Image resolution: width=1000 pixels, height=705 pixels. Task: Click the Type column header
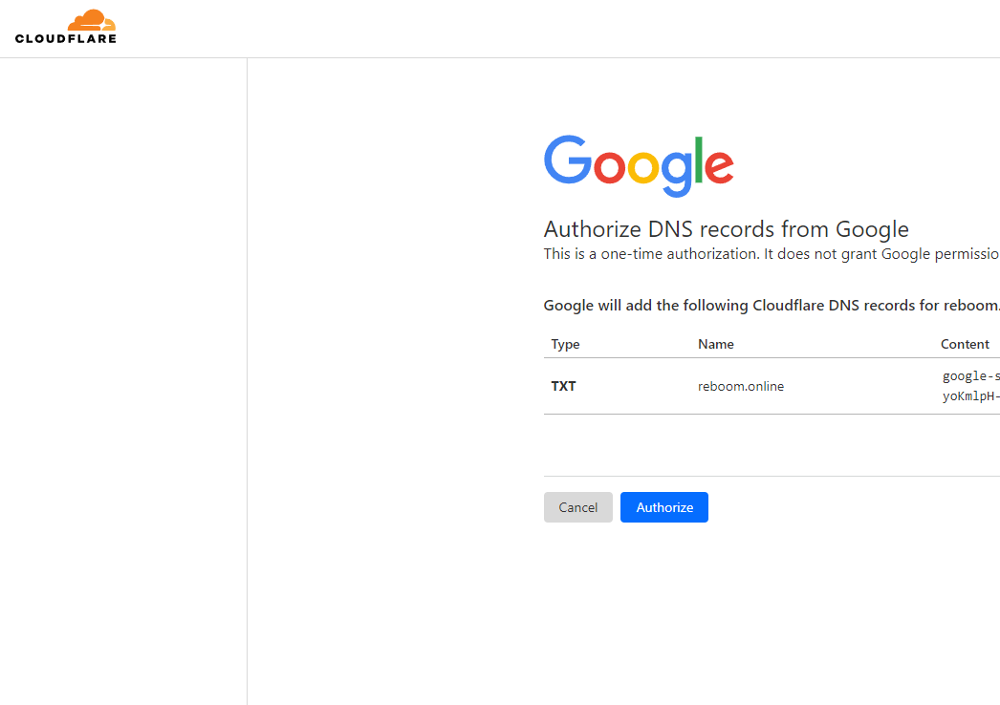point(565,344)
